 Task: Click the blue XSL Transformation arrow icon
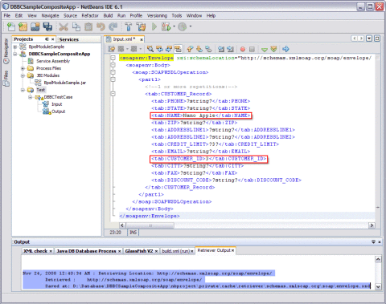point(285,49)
